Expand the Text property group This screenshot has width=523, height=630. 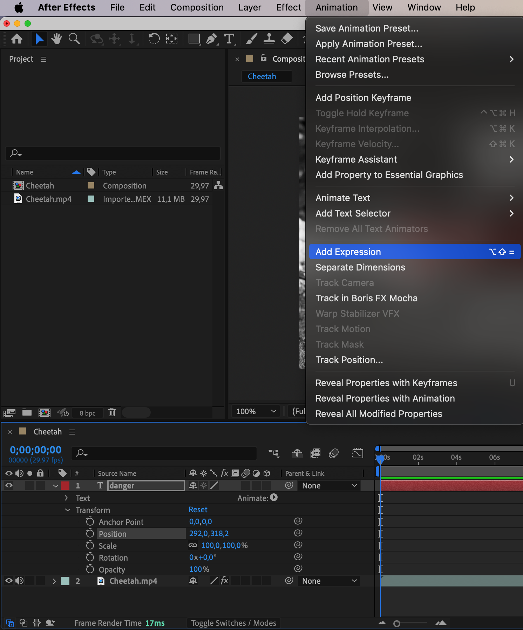(x=67, y=498)
